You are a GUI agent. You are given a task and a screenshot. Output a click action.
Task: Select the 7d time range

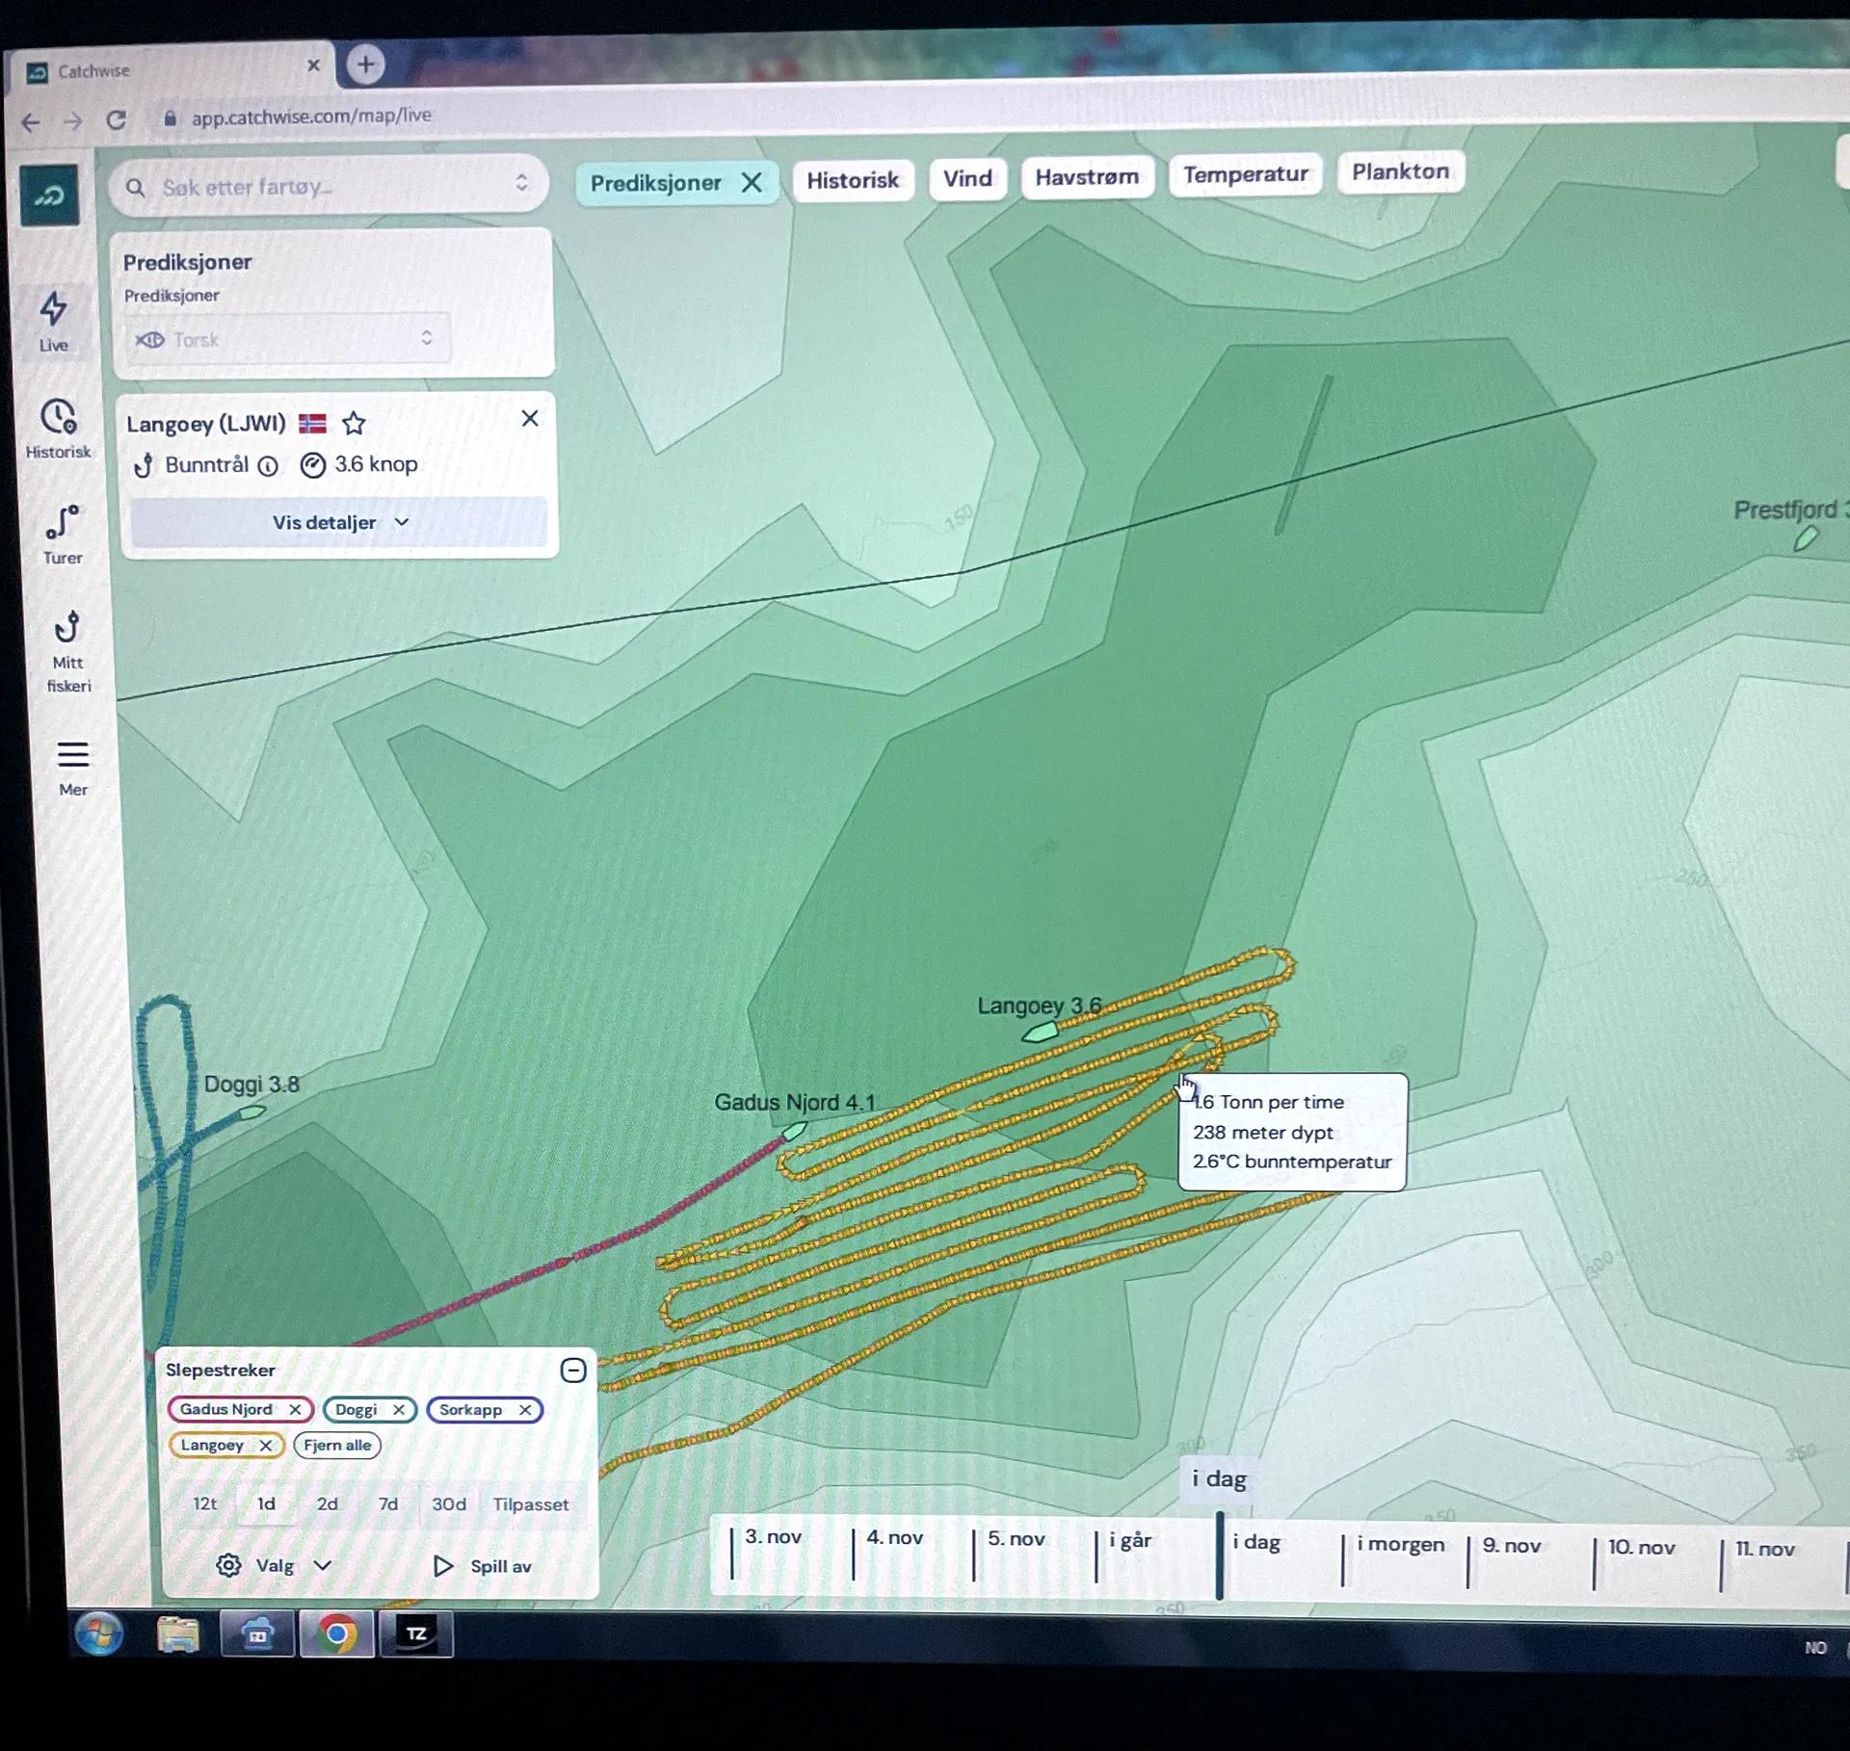point(388,1503)
